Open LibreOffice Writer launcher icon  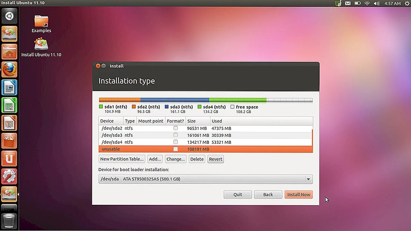(x=9, y=87)
